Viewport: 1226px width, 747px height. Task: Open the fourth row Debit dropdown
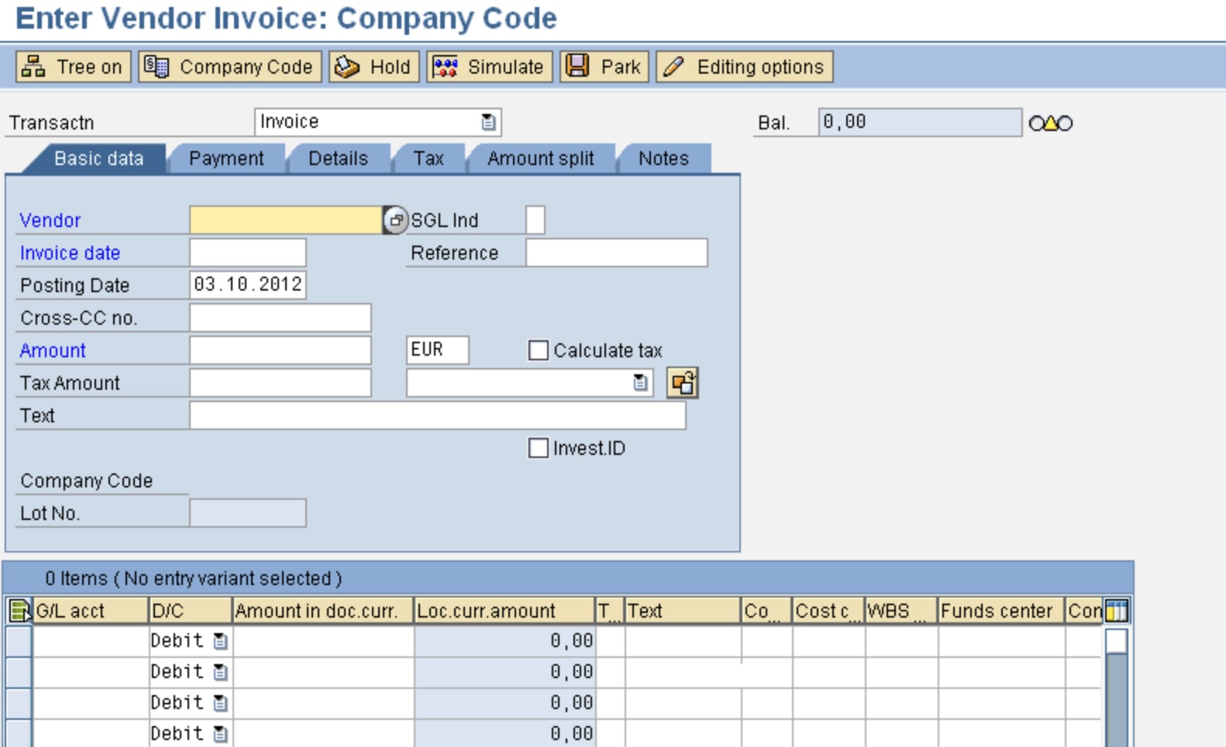point(220,733)
